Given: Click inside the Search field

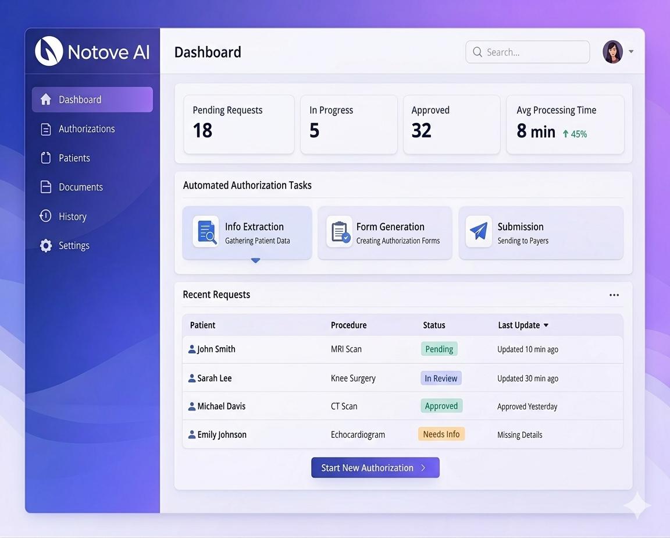Looking at the screenshot, I should point(526,52).
